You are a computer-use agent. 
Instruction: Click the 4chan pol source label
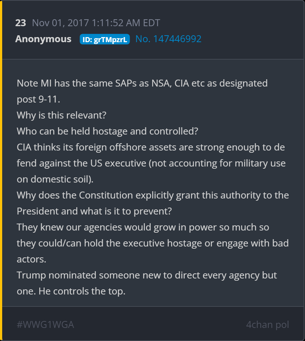click(x=267, y=324)
